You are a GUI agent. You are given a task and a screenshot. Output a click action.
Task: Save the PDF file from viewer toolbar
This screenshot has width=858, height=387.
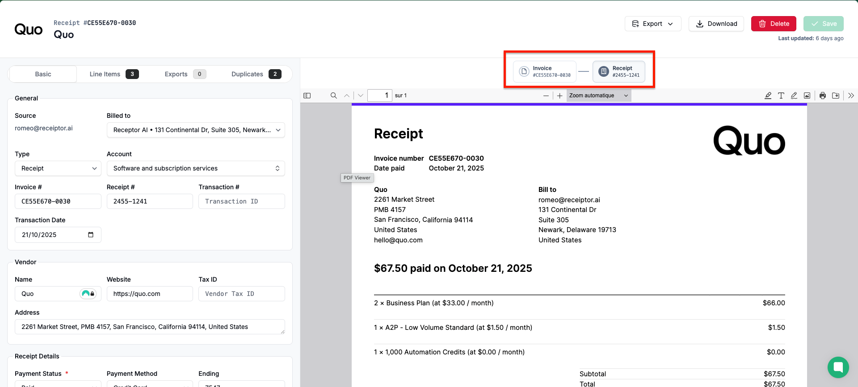836,96
